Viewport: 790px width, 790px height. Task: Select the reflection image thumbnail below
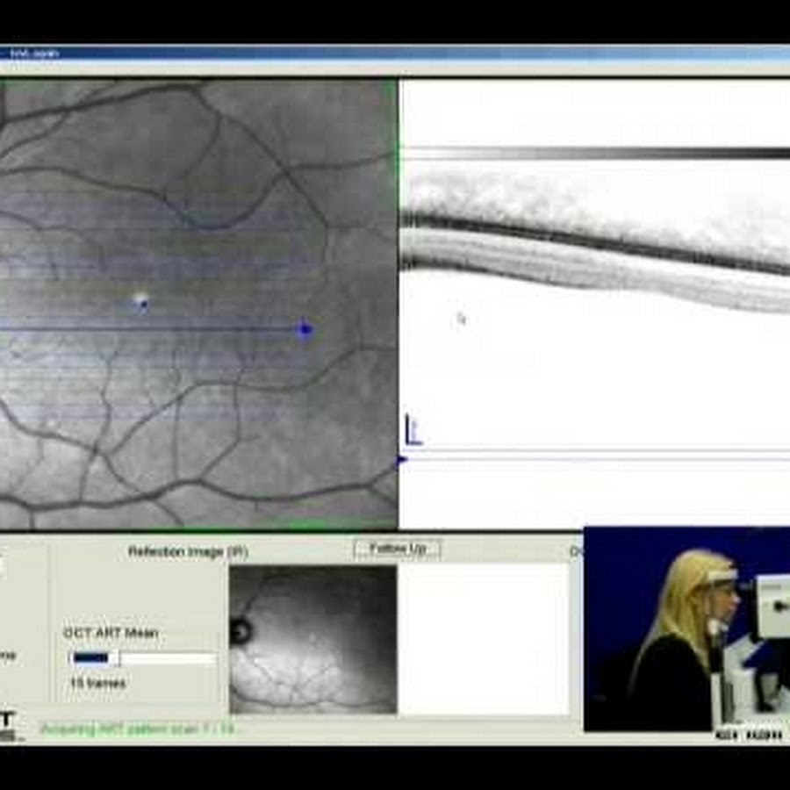click(312, 639)
